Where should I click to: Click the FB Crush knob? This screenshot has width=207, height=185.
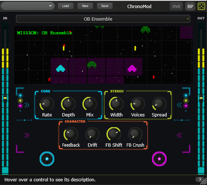click(135, 134)
